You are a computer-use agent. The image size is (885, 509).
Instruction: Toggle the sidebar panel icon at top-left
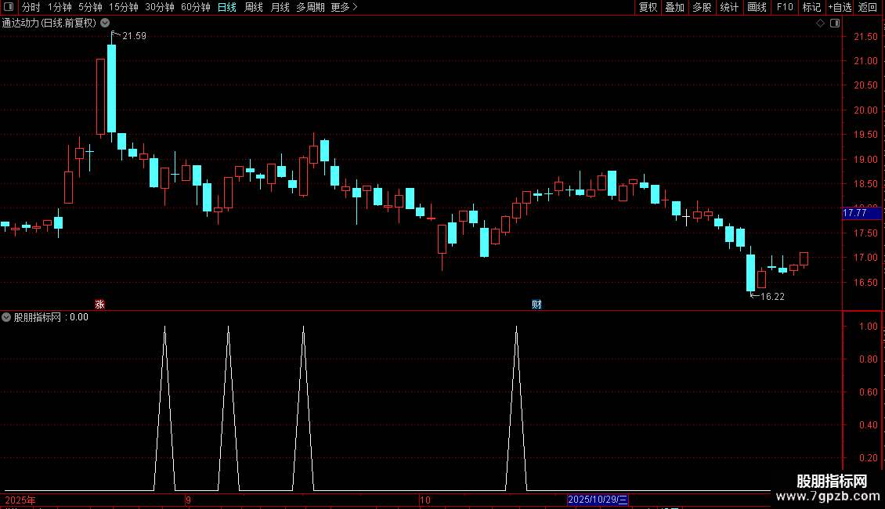click(9, 7)
